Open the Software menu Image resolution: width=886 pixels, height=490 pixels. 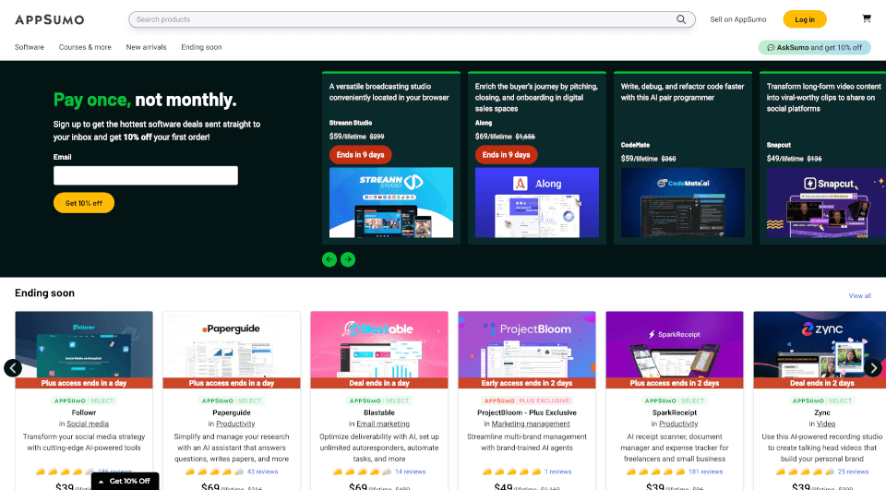[x=30, y=47]
